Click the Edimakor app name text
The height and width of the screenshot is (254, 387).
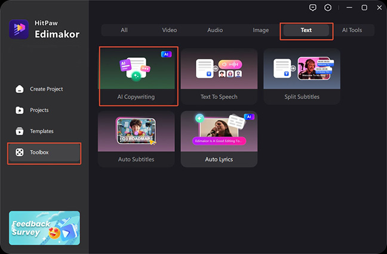click(x=57, y=34)
